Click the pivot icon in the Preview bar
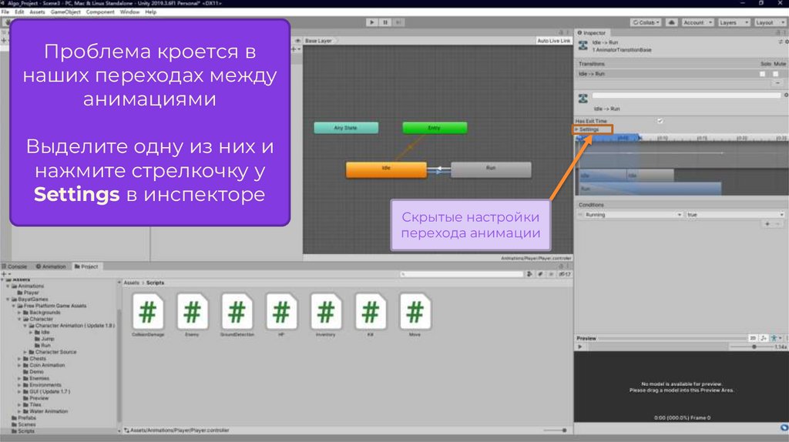This screenshot has height=442, width=789. (x=764, y=338)
